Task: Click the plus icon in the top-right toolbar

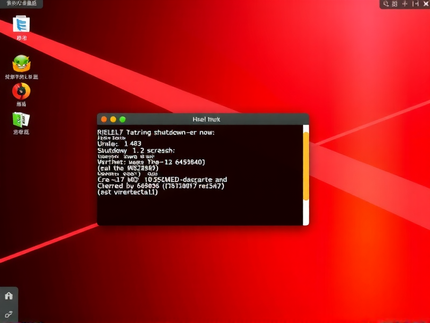Action: click(x=405, y=4)
